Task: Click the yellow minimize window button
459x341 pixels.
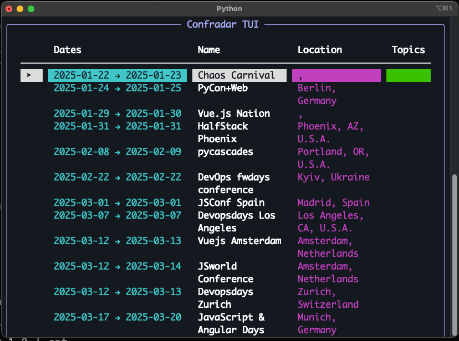Action: 20,9
